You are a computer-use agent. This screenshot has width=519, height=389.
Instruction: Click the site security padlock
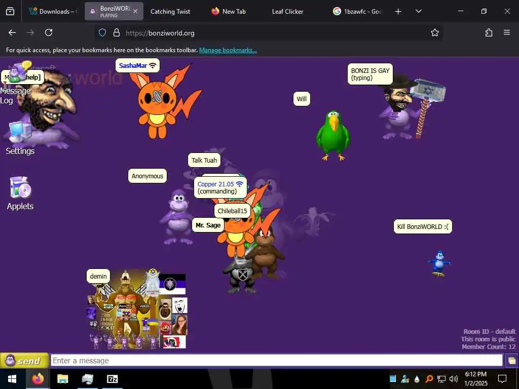(116, 33)
